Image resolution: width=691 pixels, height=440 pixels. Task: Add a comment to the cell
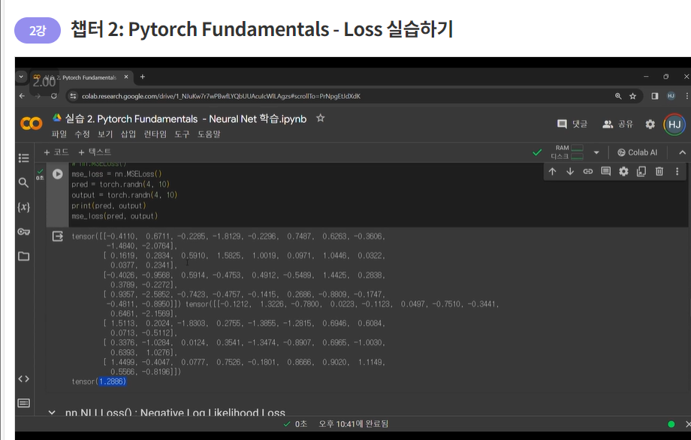pyautogui.click(x=606, y=171)
